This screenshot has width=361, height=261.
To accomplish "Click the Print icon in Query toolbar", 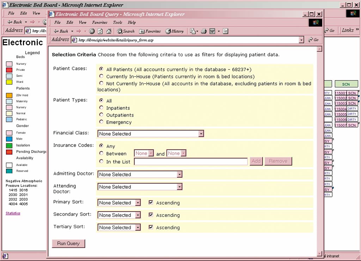I will pyautogui.click(x=204, y=31).
